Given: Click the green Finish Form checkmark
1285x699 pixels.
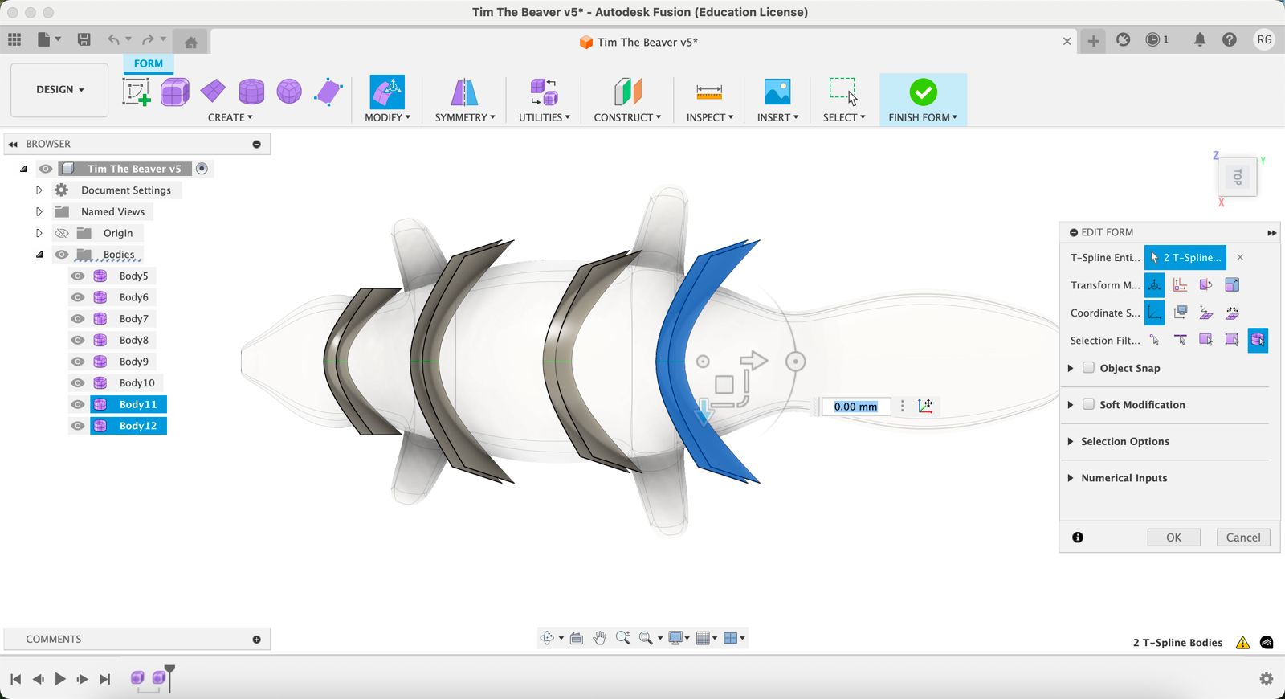Looking at the screenshot, I should click(923, 92).
